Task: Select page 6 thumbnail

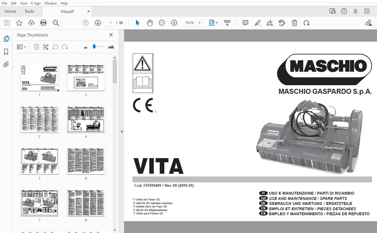Action: pyautogui.click(x=86, y=161)
